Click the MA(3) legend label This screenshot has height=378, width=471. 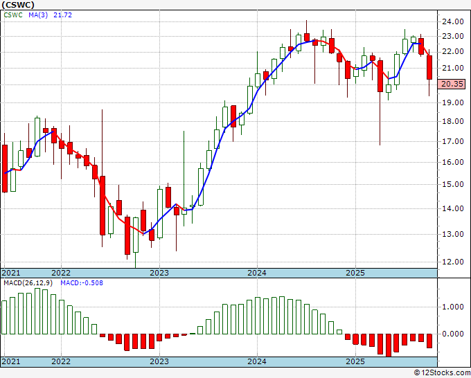38,15
